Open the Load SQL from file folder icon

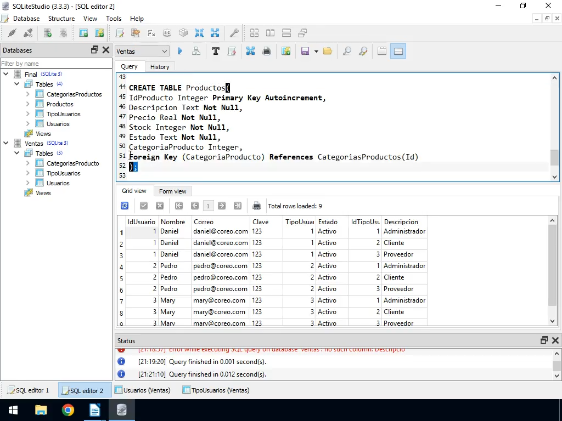click(x=328, y=51)
